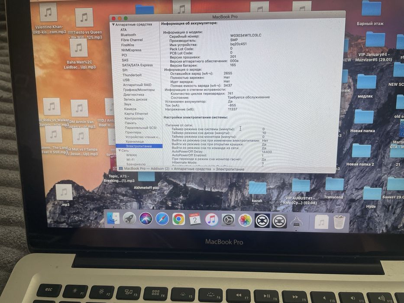Select the Baha Men mp3 file

pyautogui.click(x=79, y=54)
